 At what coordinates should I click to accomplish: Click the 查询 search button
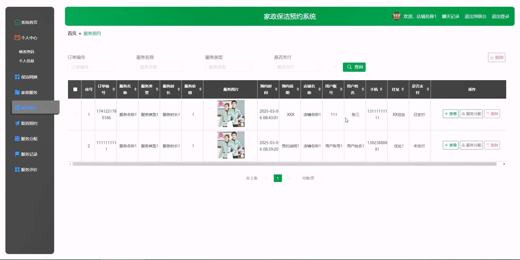(x=354, y=67)
